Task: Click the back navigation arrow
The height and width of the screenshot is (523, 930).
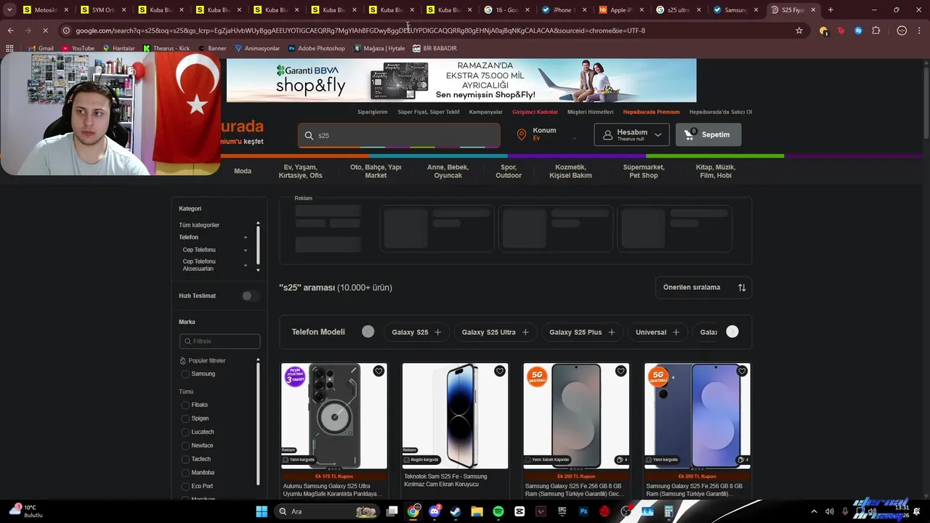Action: point(10,31)
